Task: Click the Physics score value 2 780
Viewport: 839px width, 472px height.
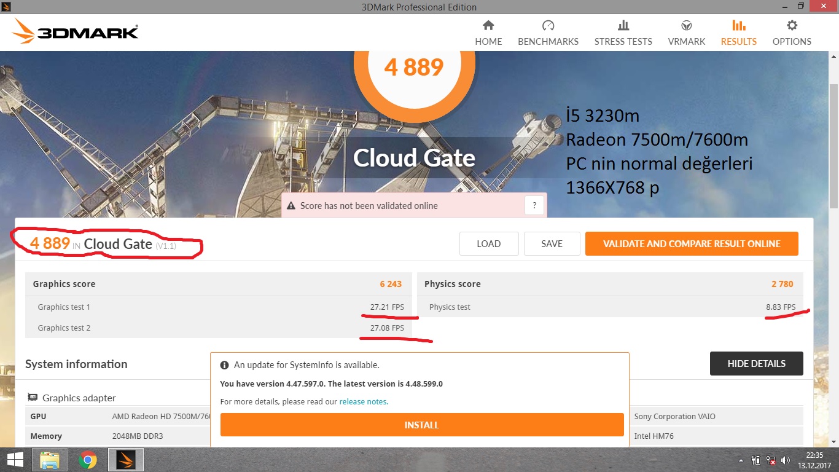Action: pyautogui.click(x=782, y=284)
